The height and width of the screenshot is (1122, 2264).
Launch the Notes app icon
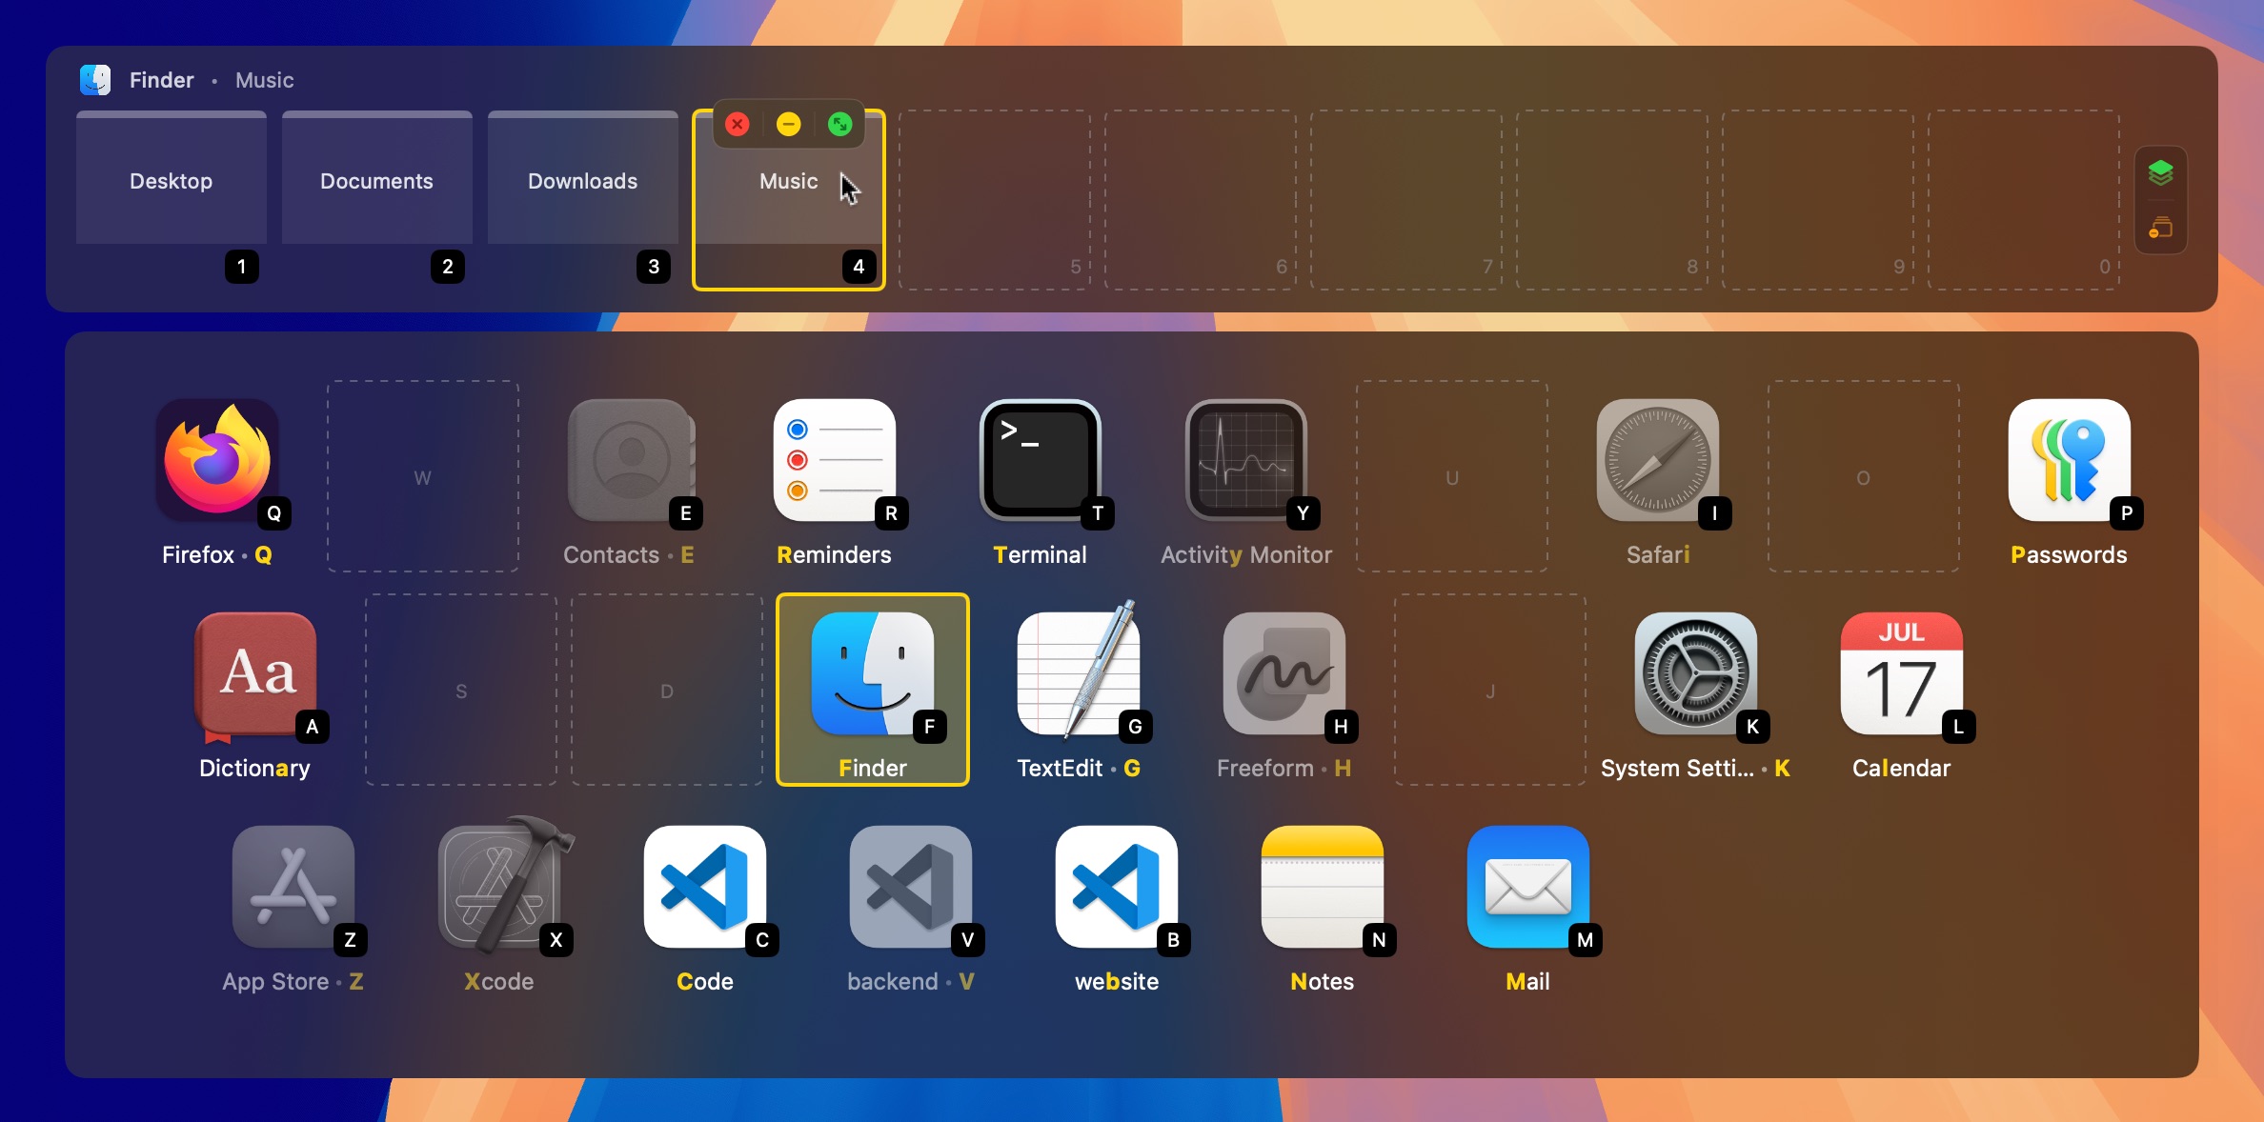coord(1323,886)
